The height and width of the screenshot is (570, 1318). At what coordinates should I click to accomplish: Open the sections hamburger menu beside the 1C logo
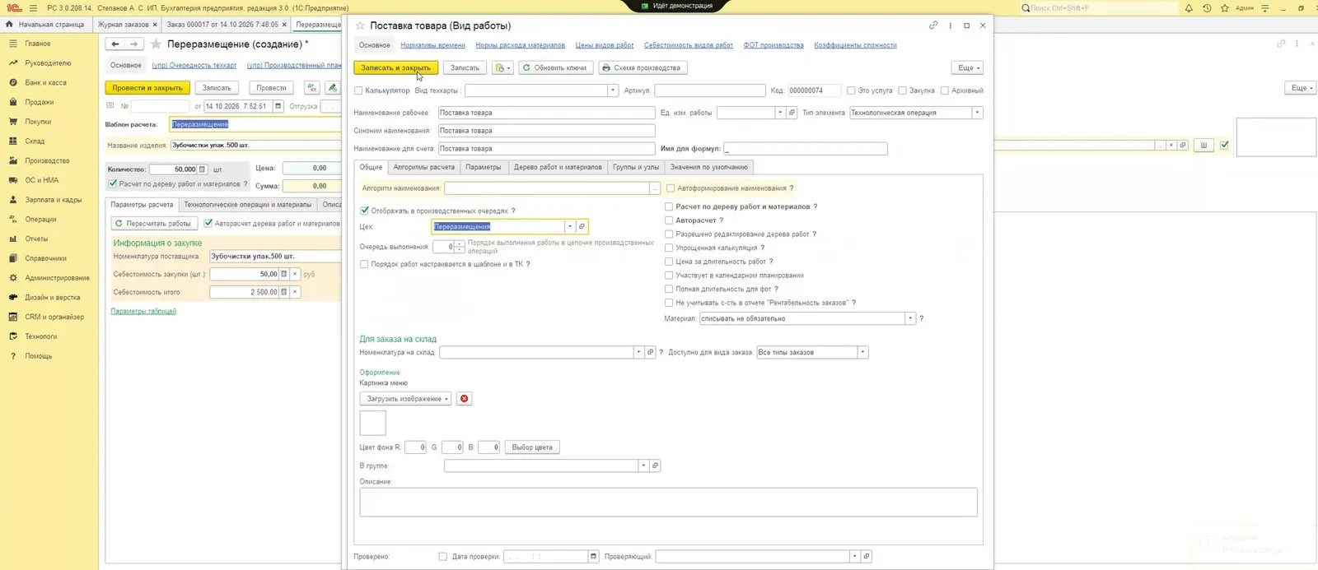(34, 8)
